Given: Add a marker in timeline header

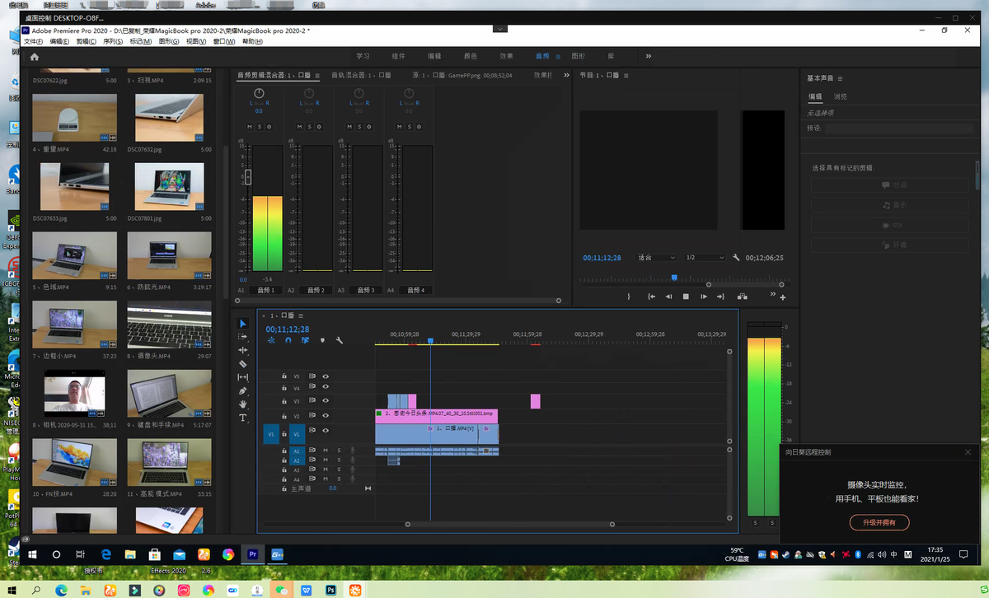Looking at the screenshot, I should pyautogui.click(x=322, y=340).
